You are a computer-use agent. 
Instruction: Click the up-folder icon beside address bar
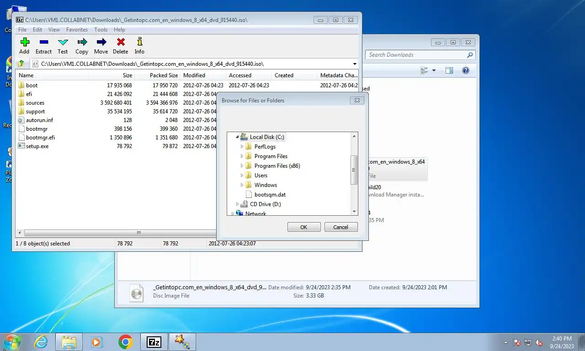tap(21, 64)
